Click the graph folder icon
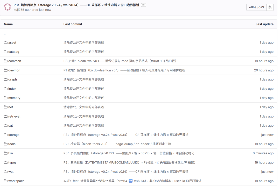This screenshot has height=187, width=280. [x=5, y=80]
